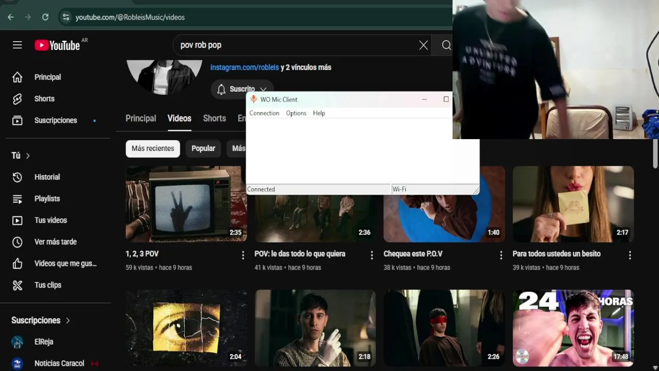Expand the Suscripciones section header

[x=41, y=321]
